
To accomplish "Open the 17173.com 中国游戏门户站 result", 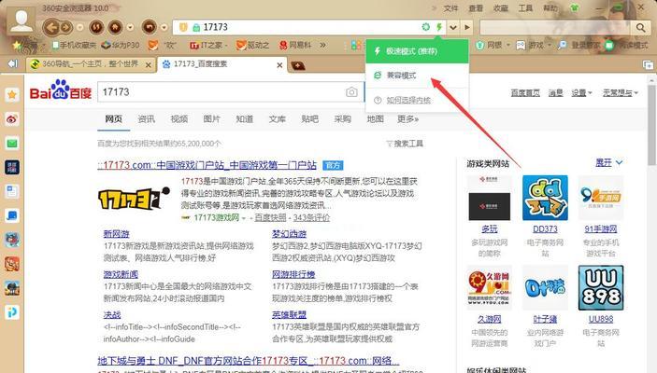I will [x=207, y=165].
